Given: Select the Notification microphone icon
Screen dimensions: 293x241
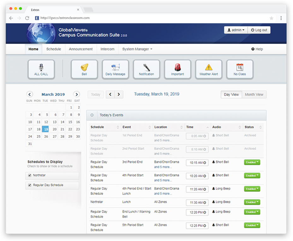Looking at the screenshot, I should [x=146, y=69].
